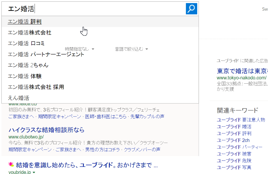The width and height of the screenshot is (268, 174).
Task: Click the blue magnifying glass search button
Action: tap(191, 9)
